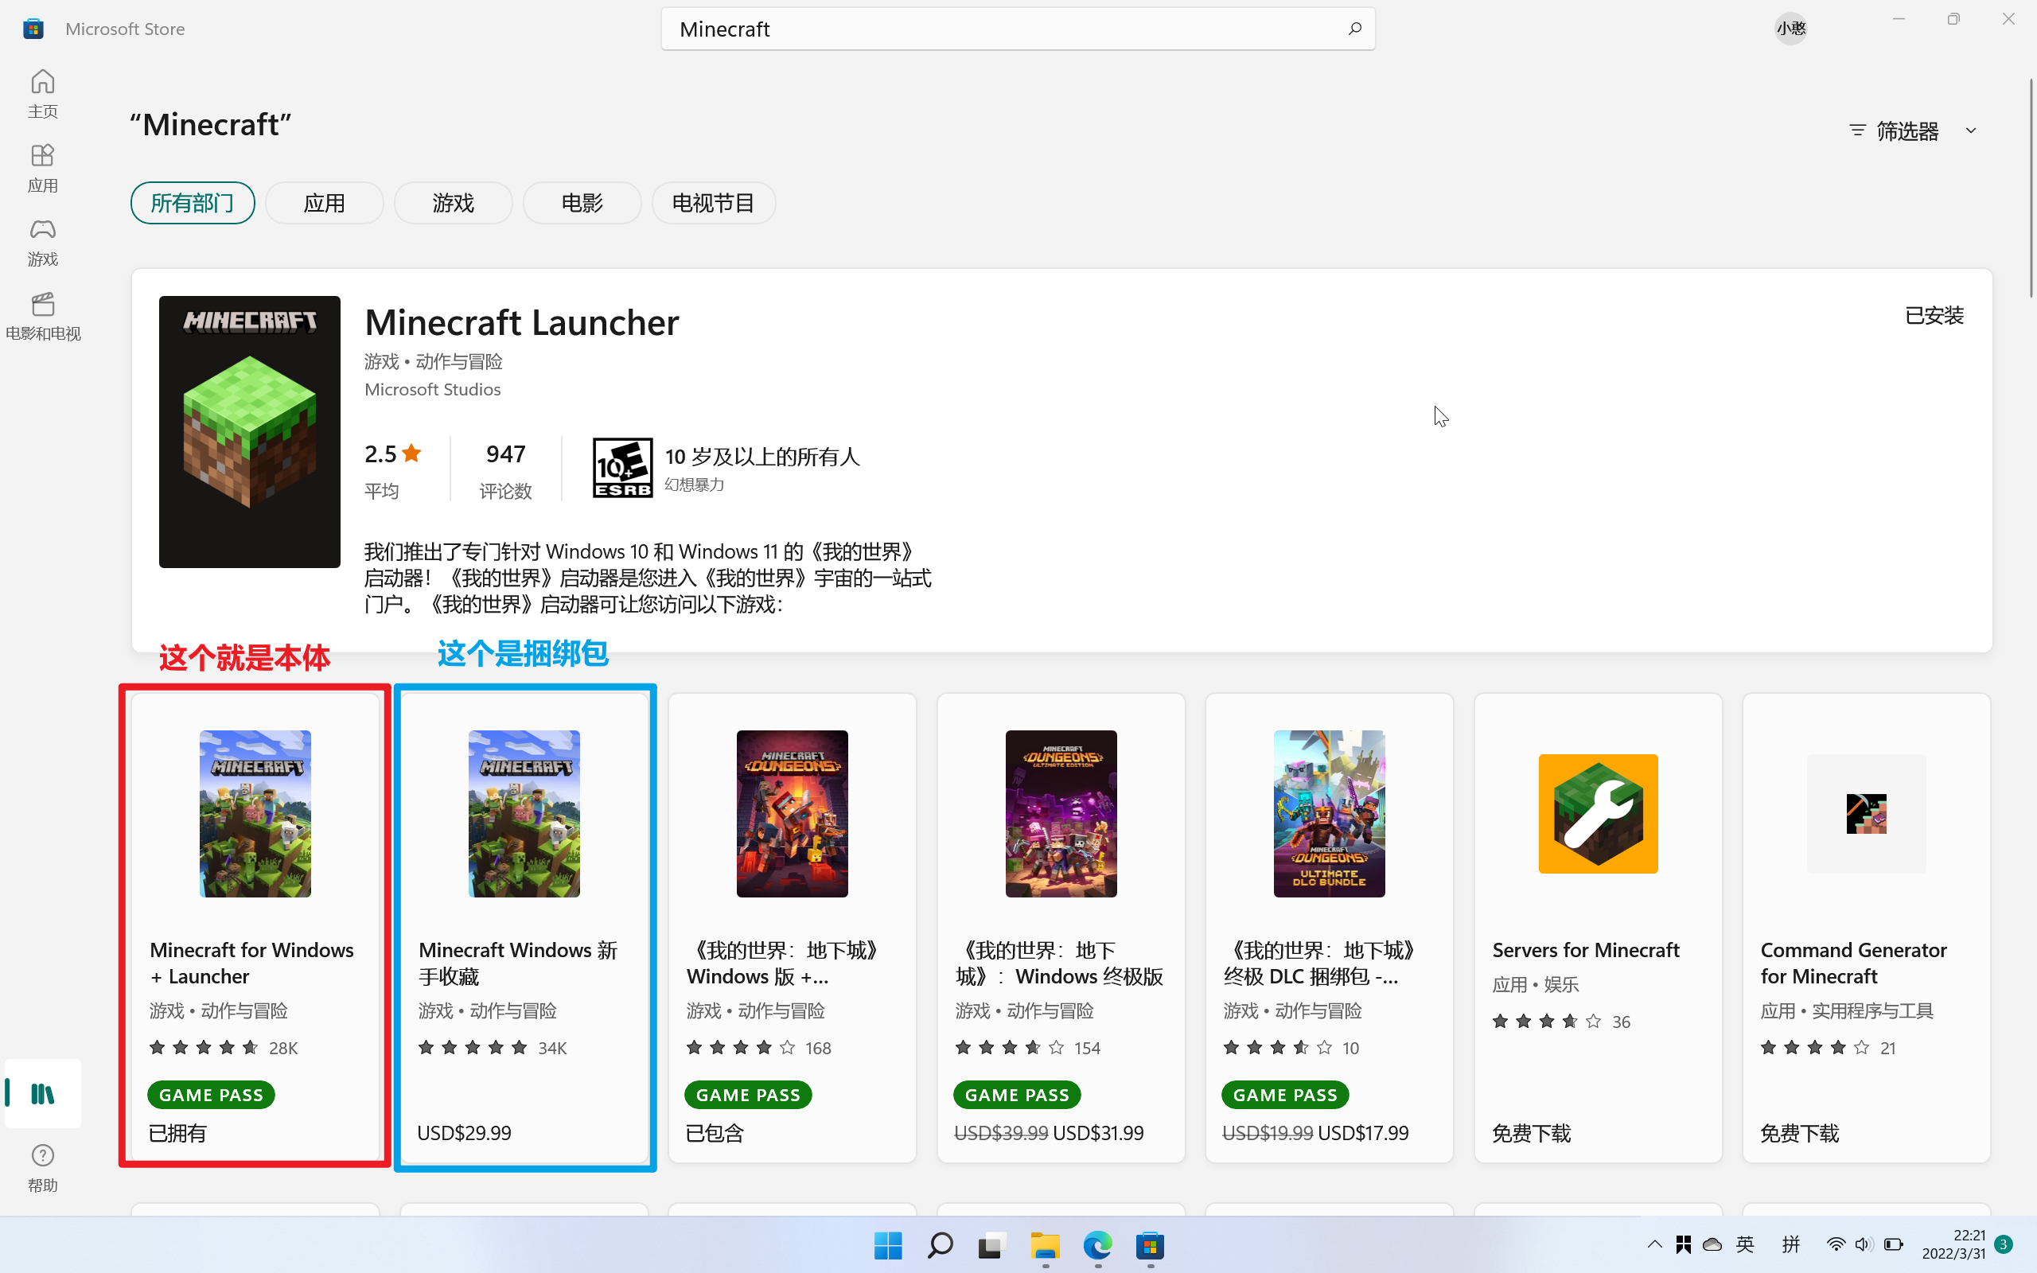Open Movies & TV (电影和电视) sidebar icon
Screen dimensions: 2037x1273
[42, 316]
